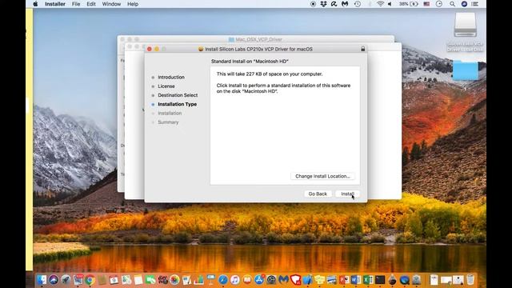Open QuickTime Player from the Dock

[404, 280]
